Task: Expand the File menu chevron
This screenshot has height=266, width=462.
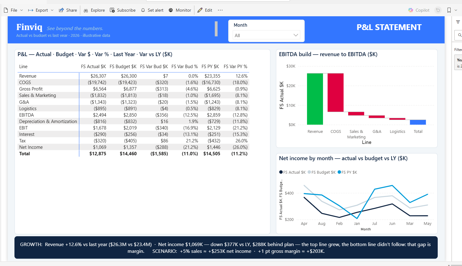Action: pos(22,10)
